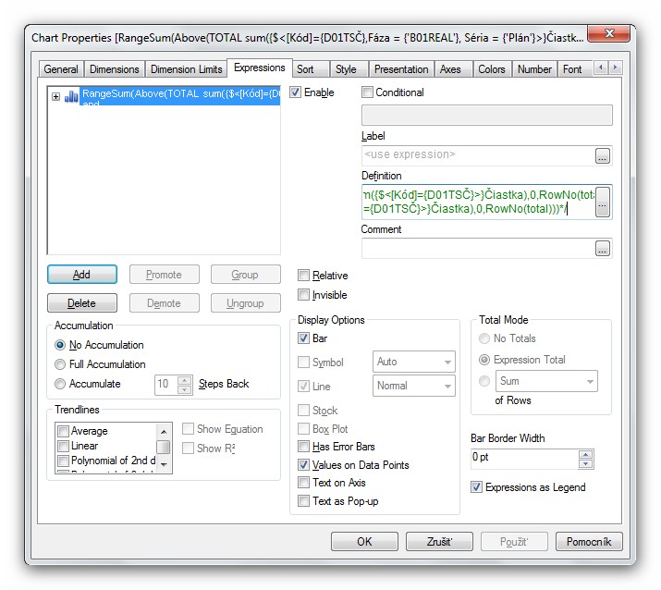Open the Sort tab
Viewport: 661px width, 590px height.
(x=311, y=69)
